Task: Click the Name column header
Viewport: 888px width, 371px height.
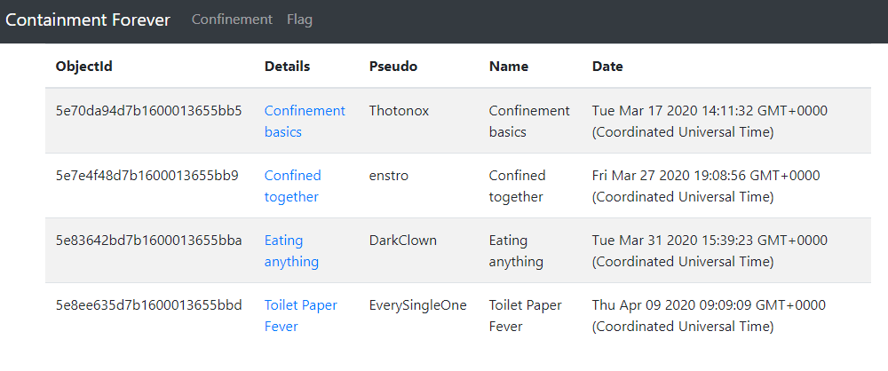Action: point(508,67)
